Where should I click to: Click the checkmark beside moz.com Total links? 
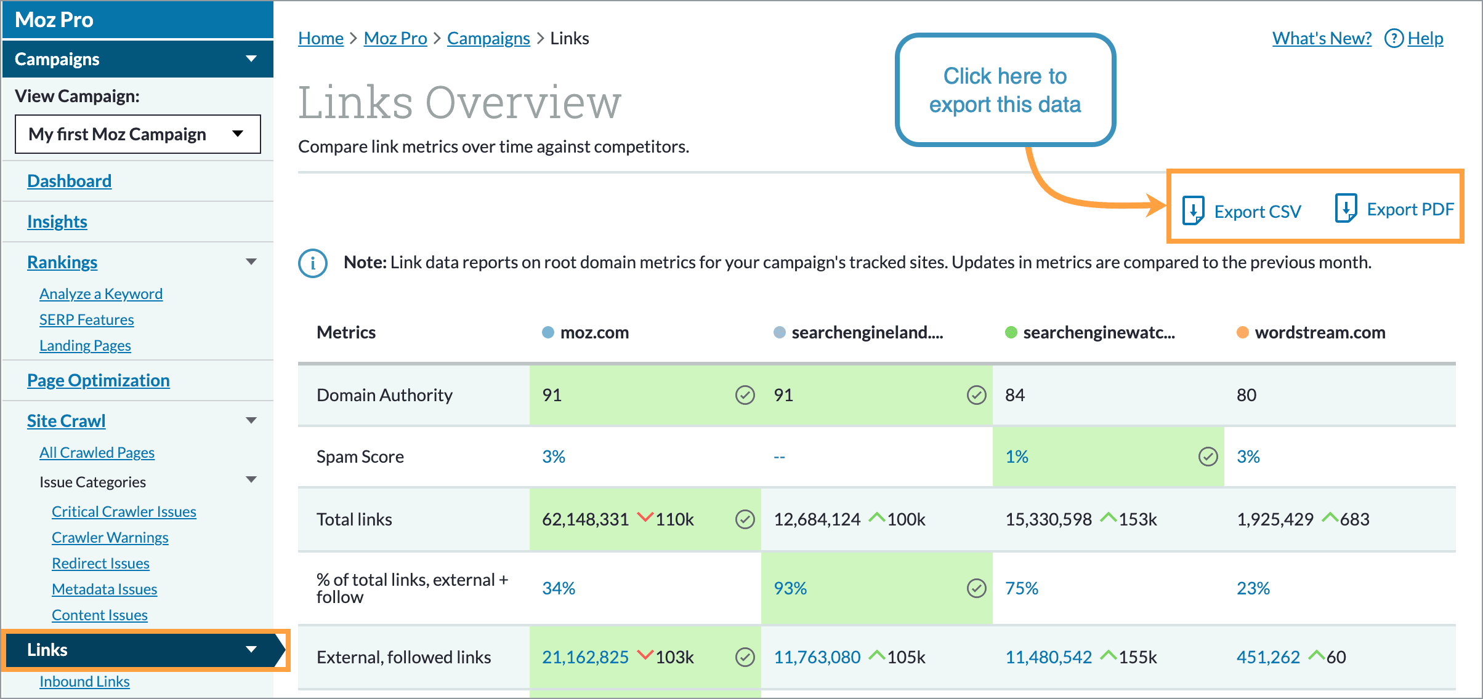[x=745, y=519]
